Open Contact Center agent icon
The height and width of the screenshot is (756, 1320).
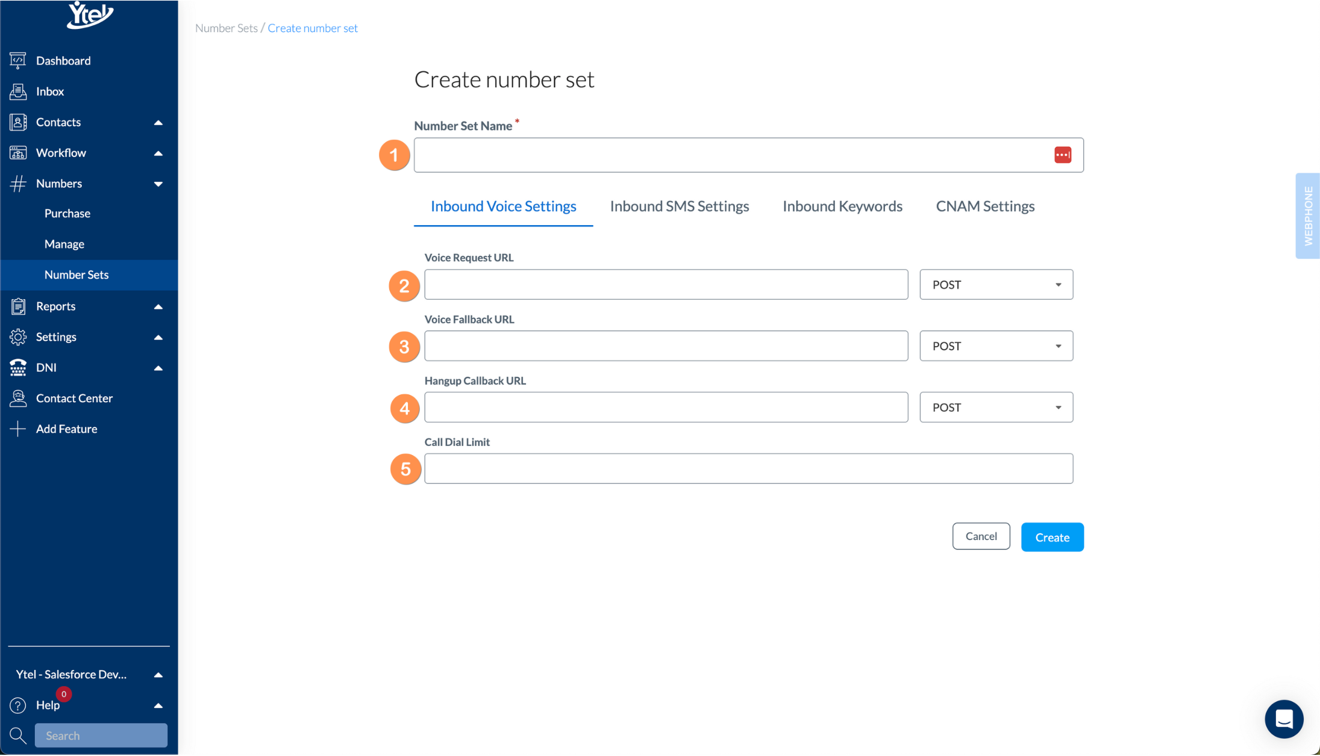coord(18,398)
